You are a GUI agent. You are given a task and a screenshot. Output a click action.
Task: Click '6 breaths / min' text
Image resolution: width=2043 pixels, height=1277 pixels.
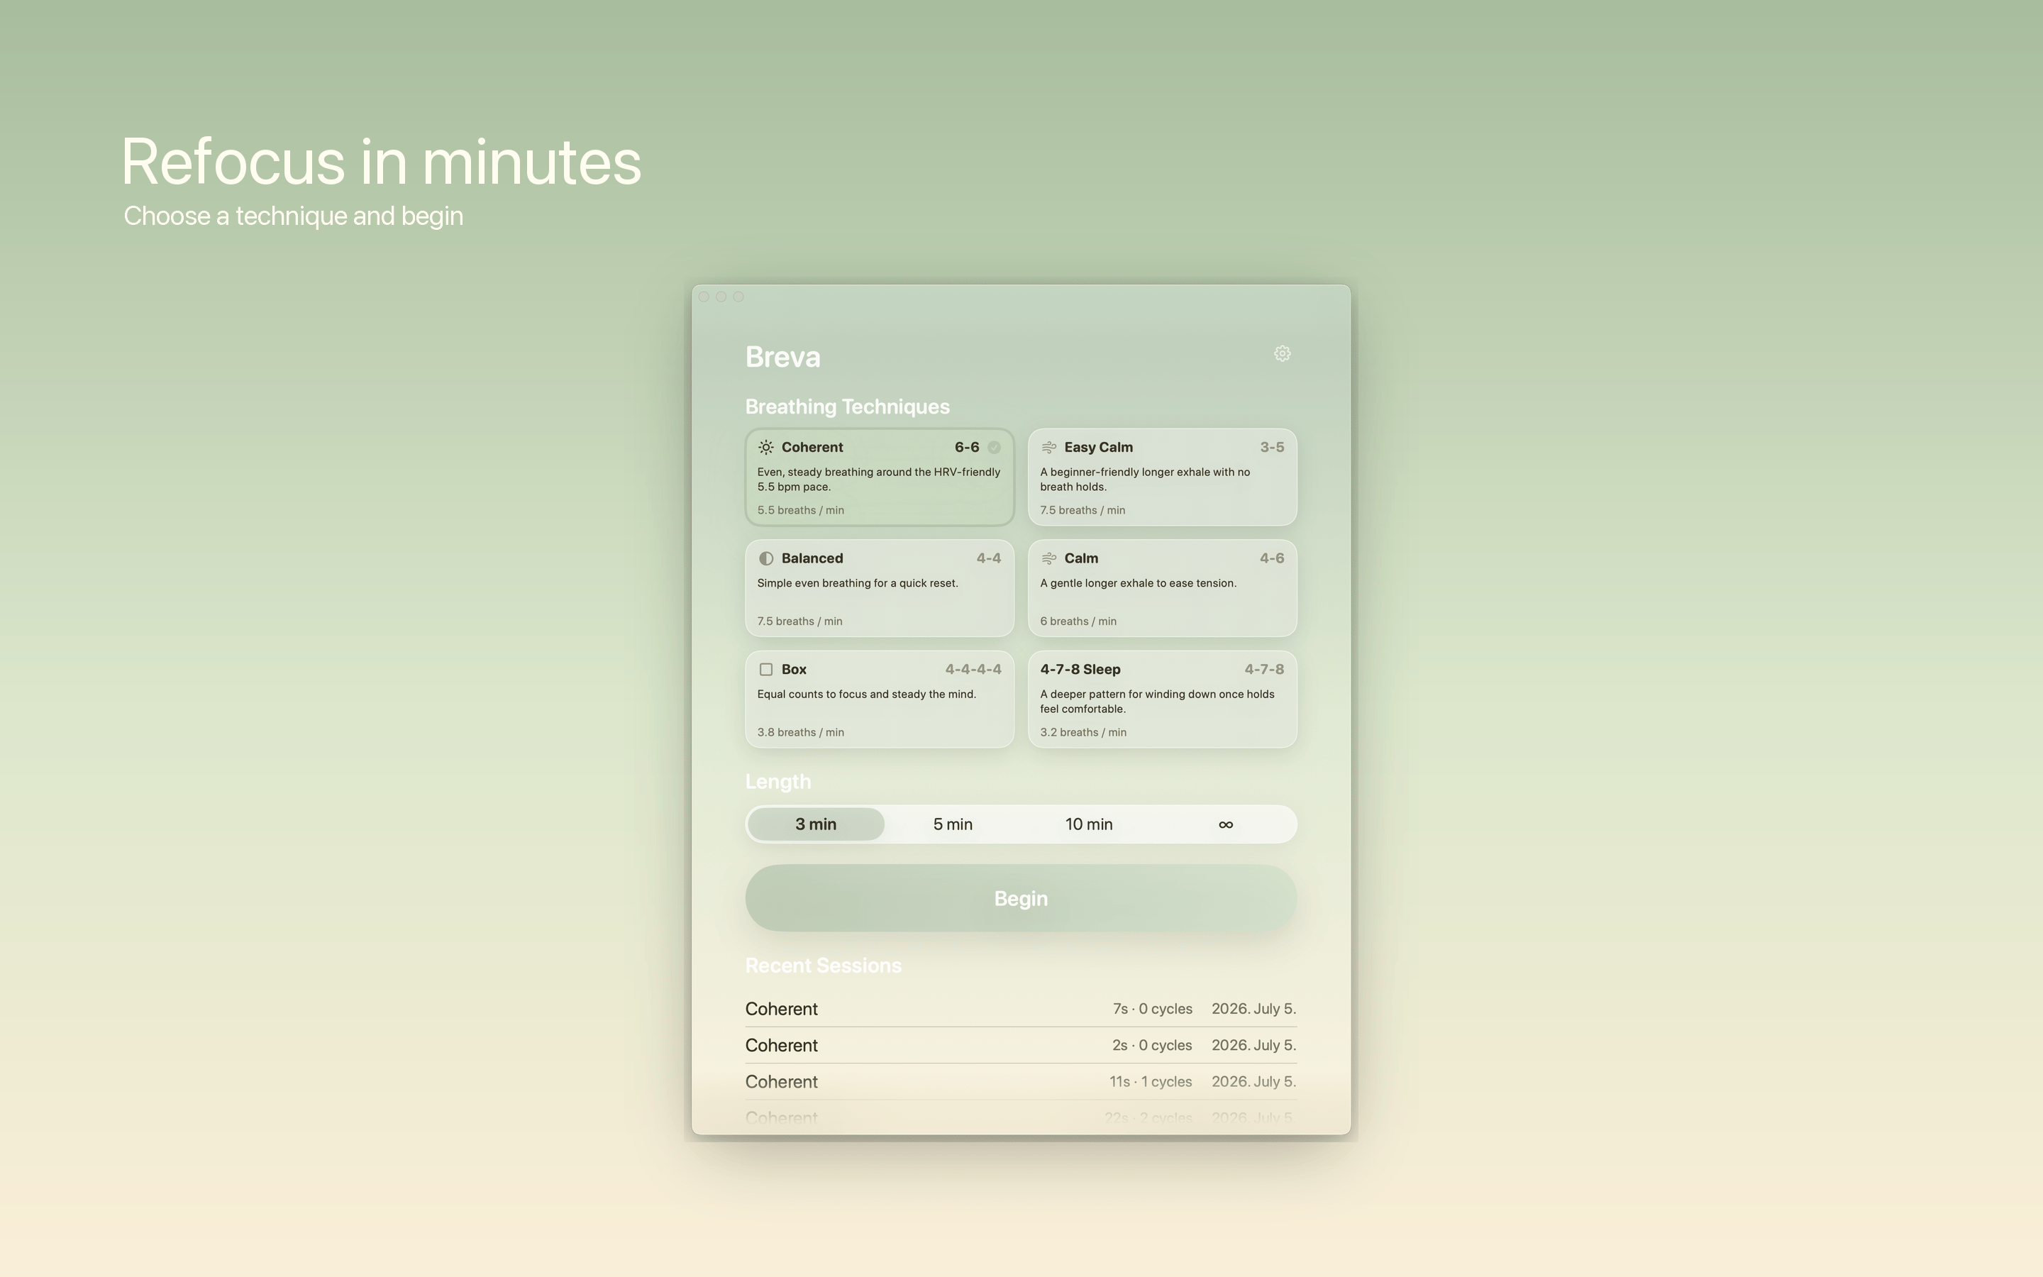click(x=1078, y=621)
